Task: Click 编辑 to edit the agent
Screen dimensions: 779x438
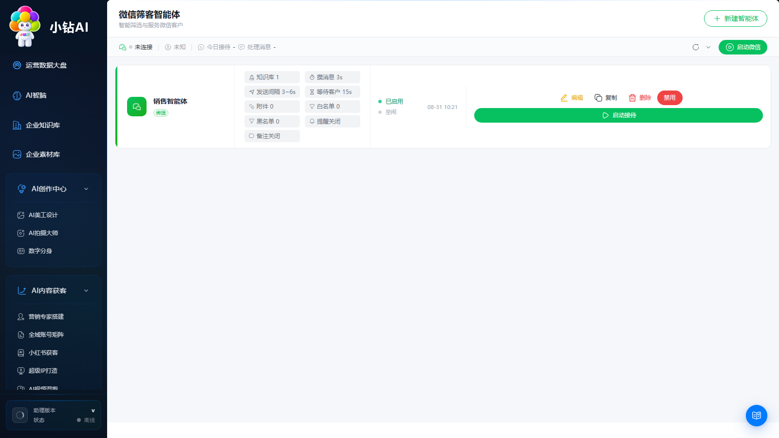Action: 572,98
